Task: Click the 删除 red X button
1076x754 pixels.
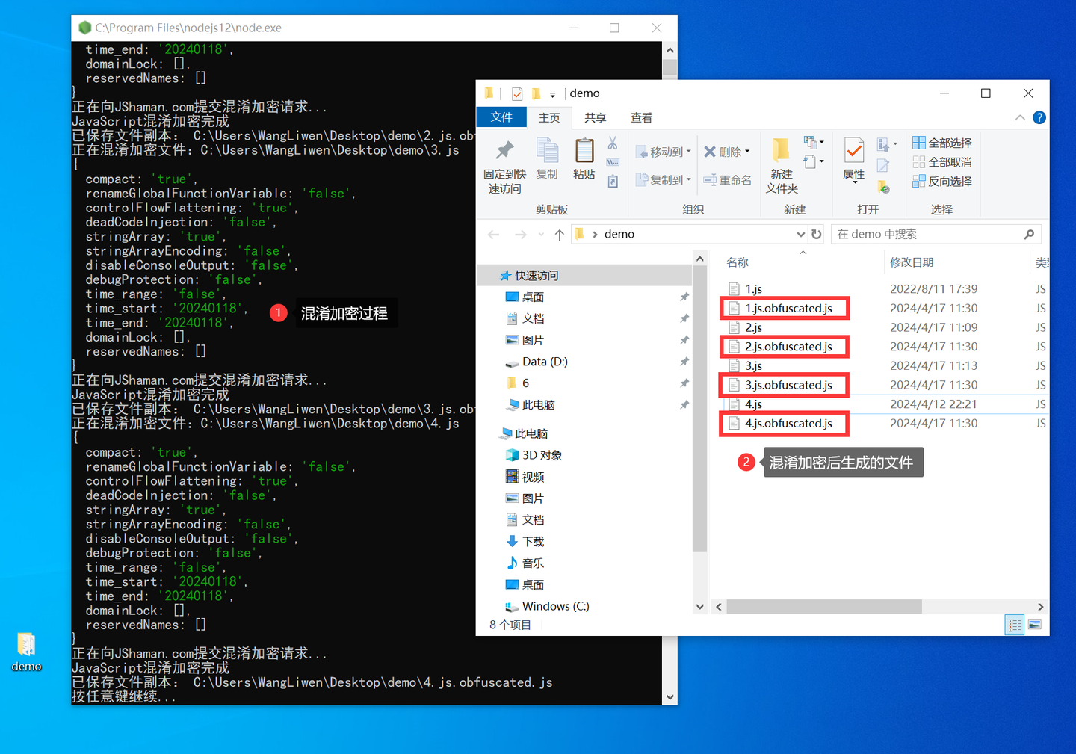Action: click(726, 152)
